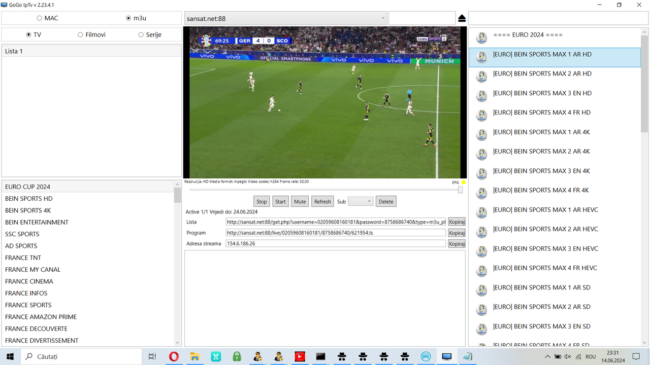This screenshot has width=650, height=365.
Task: Click the muted volume tray icon
Action: [x=568, y=356]
